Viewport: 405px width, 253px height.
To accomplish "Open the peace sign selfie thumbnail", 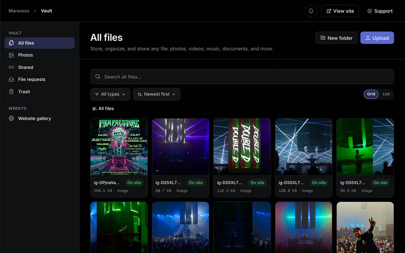I will (365, 227).
